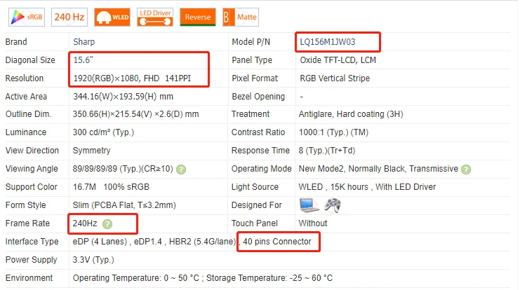520x290 pixels.
Task: Select the 3.3V (Typ.) power supply value
Action: [93, 260]
